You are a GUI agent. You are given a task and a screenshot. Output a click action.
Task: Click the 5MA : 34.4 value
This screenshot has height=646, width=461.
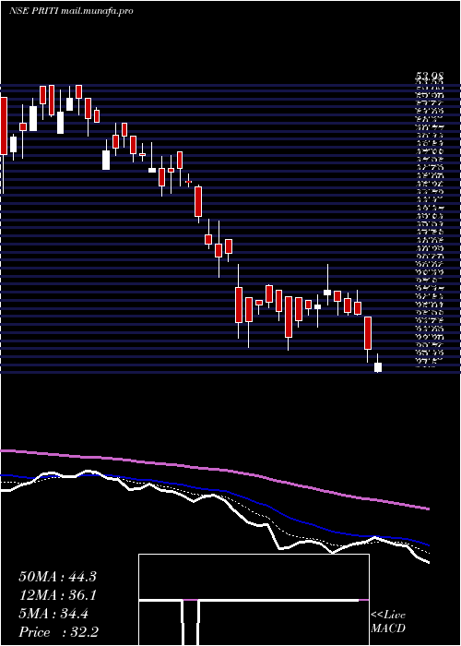click(x=53, y=614)
